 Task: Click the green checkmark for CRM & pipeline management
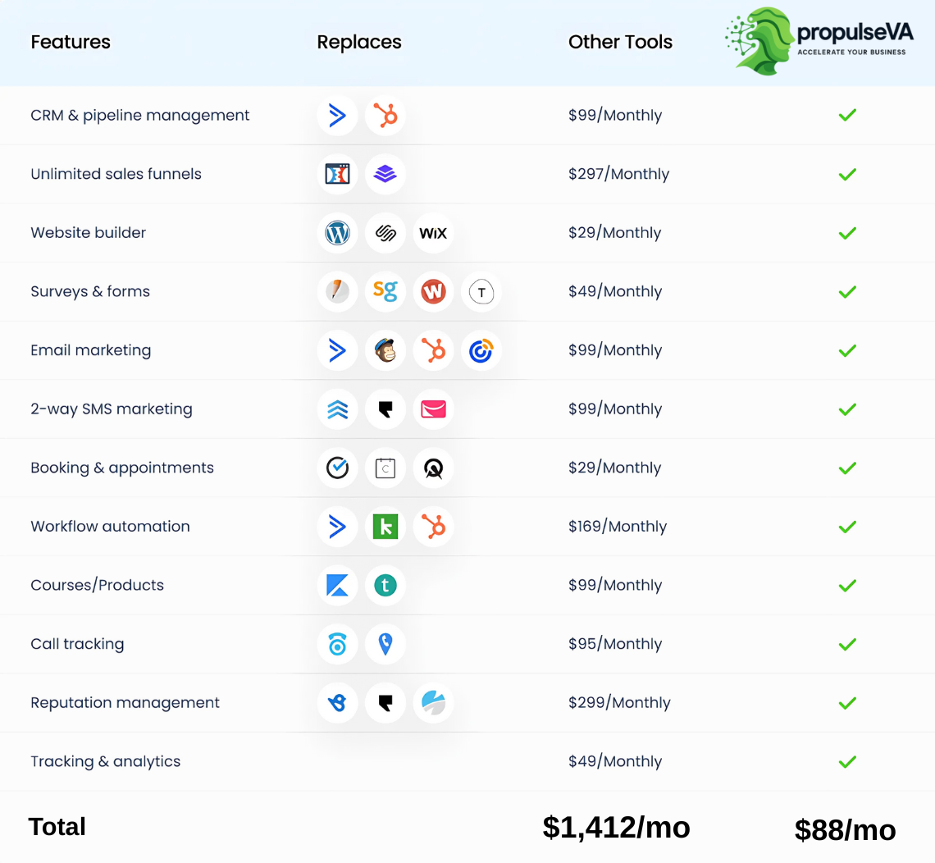[847, 116]
